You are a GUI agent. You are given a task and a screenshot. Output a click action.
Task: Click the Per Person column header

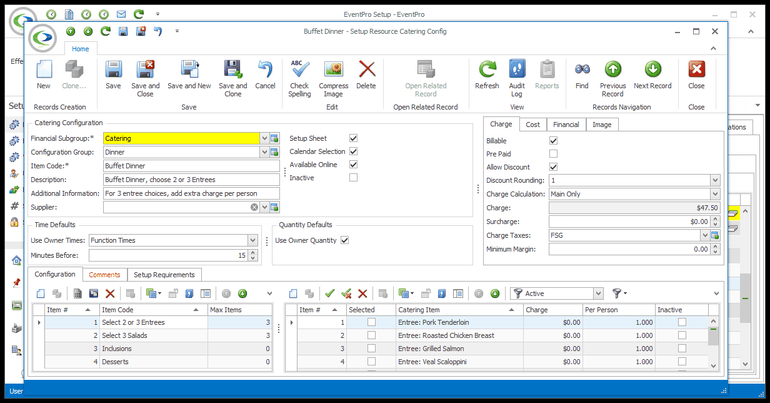618,310
